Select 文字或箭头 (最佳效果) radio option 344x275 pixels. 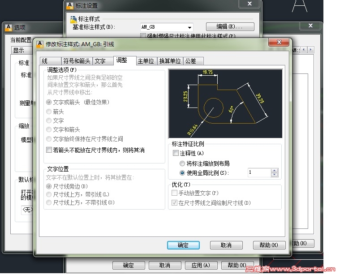pyautogui.click(x=49, y=102)
